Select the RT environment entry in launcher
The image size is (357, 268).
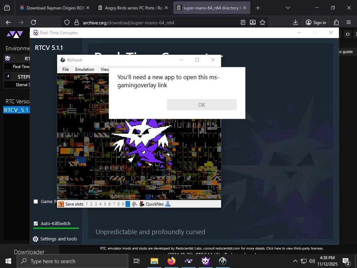click(17, 59)
